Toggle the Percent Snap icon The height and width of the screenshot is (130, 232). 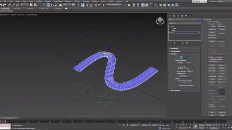click(x=96, y=5)
